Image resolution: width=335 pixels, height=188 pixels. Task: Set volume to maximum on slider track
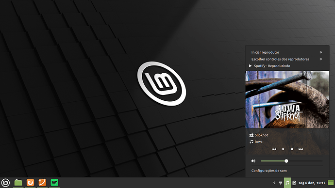click(322, 161)
